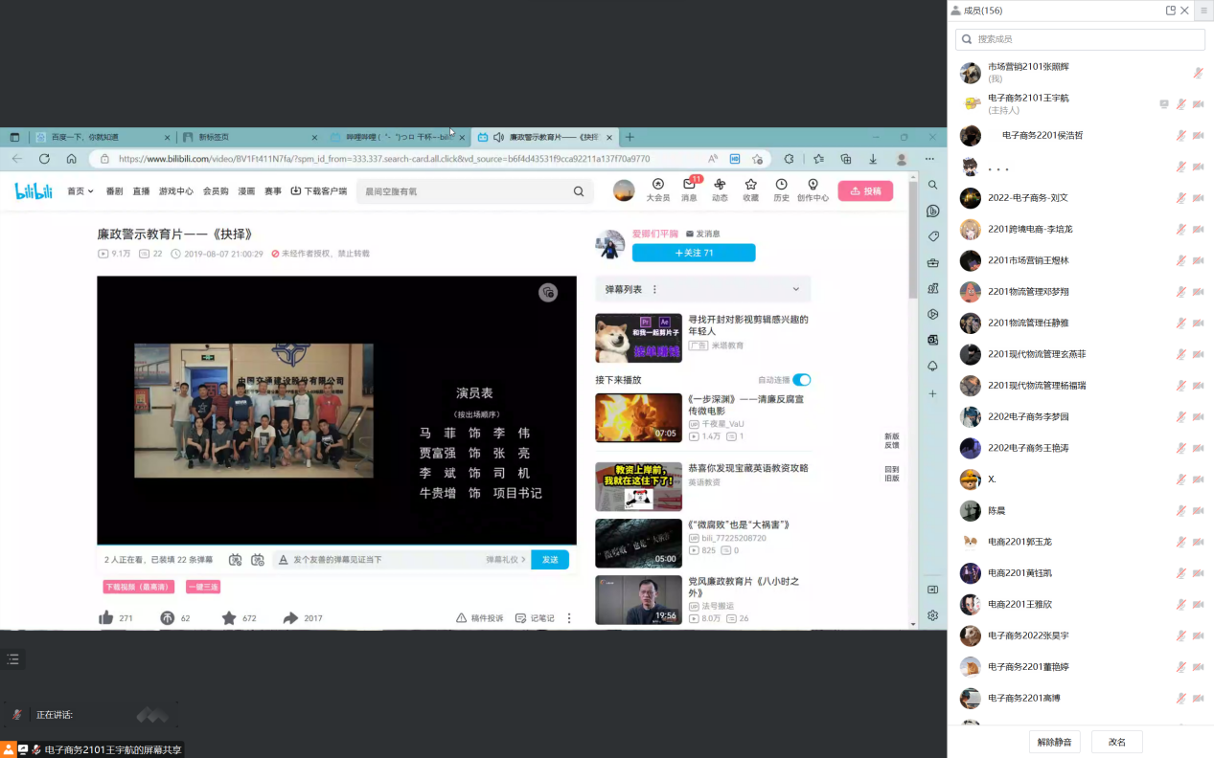Open the 历史 history icon

click(x=781, y=186)
